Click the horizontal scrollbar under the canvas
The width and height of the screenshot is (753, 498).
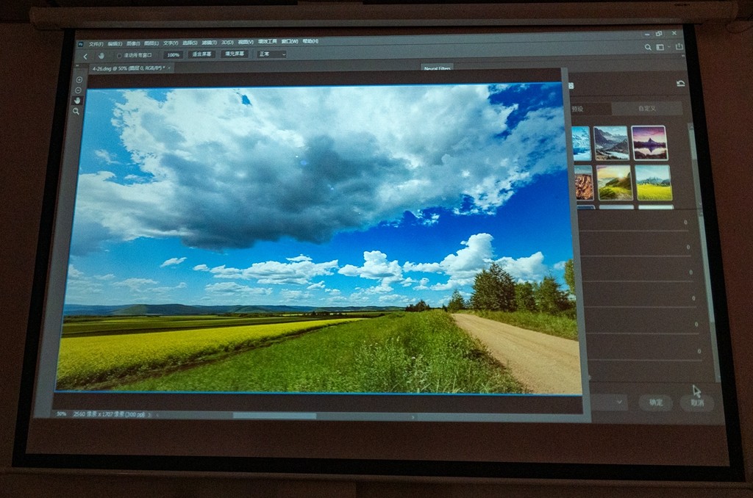[x=274, y=416]
